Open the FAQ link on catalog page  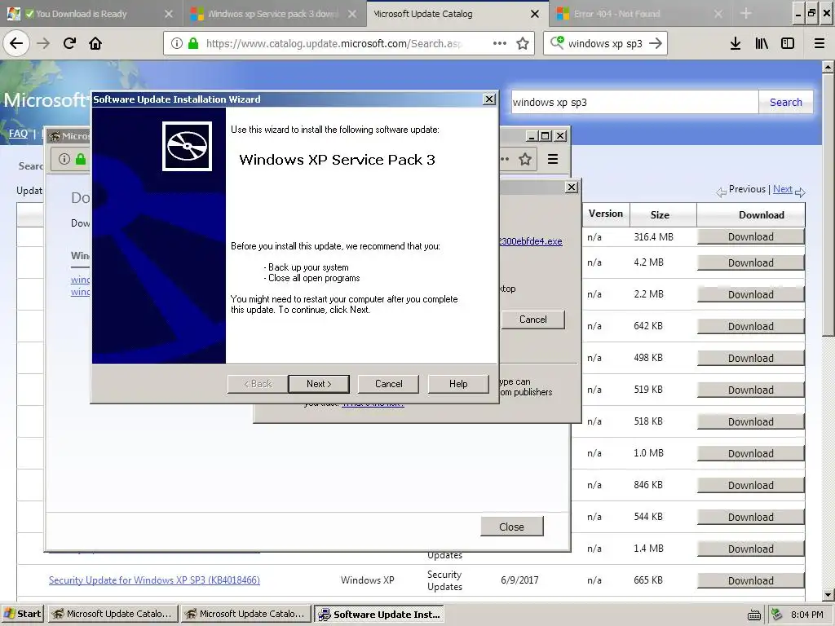point(18,134)
